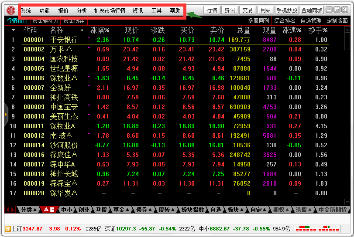Click the vertical scrollbar up arrow
The image size is (354, 237).
point(347,30)
